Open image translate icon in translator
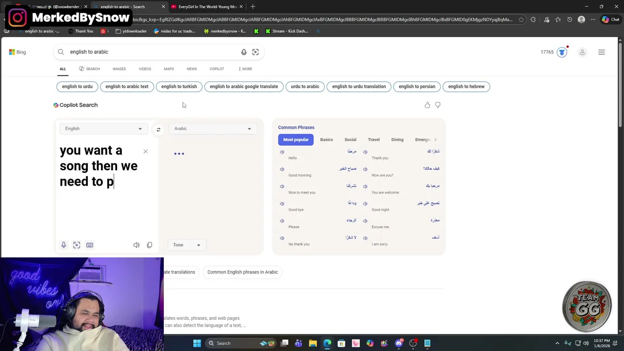Screen dimensions: 624x351 [x=77, y=245]
